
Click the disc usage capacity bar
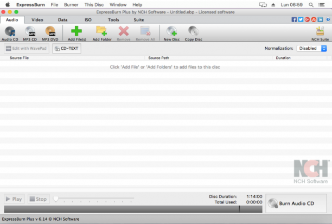133,209
